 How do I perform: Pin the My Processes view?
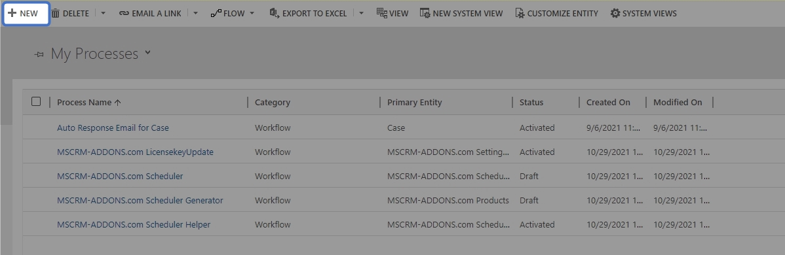tap(39, 54)
